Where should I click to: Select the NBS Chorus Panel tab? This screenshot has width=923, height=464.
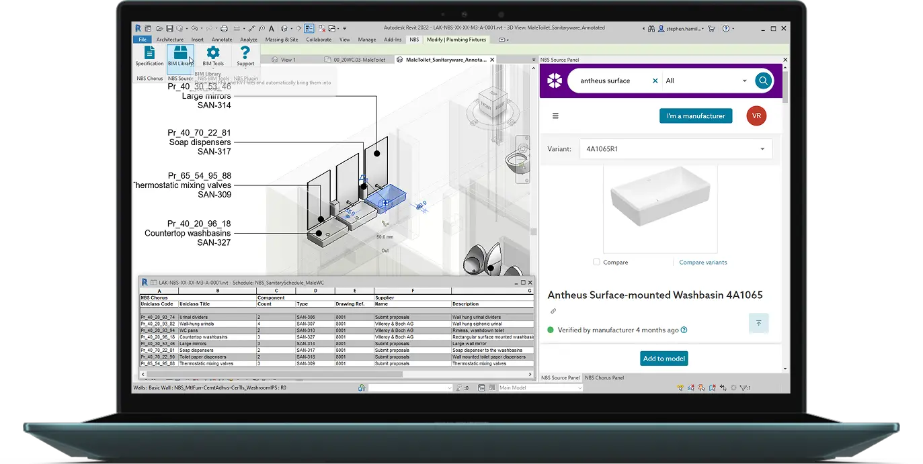pos(606,377)
